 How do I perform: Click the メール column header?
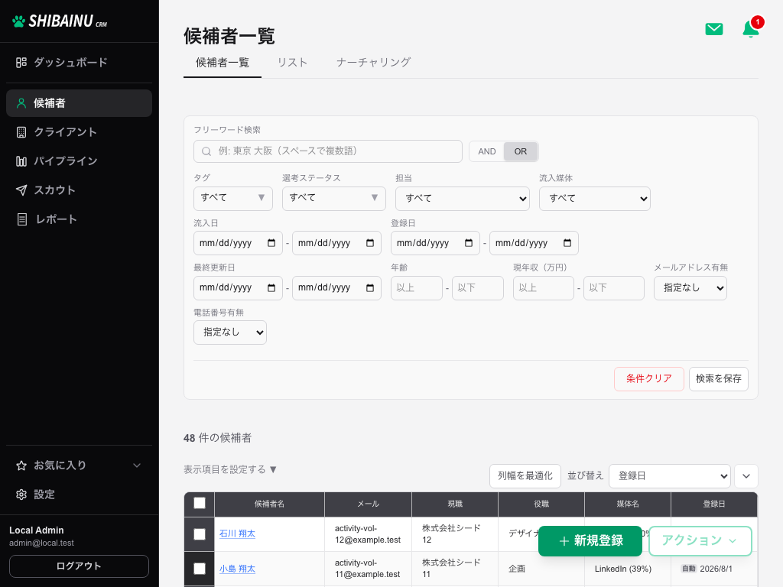(x=368, y=504)
